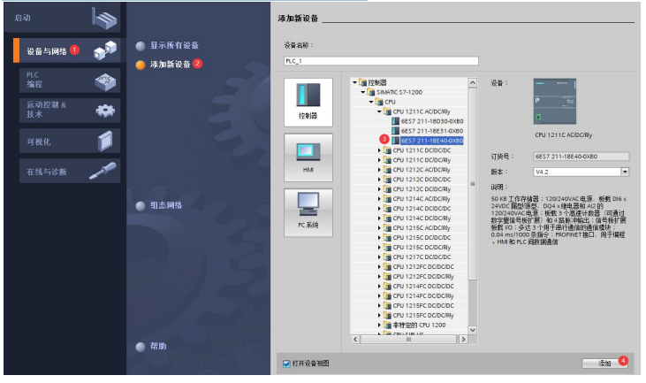This screenshot has height=383, width=646.
Task: Select CPU 1215FC DC/DC/Rly tree row
Action: pos(423,315)
